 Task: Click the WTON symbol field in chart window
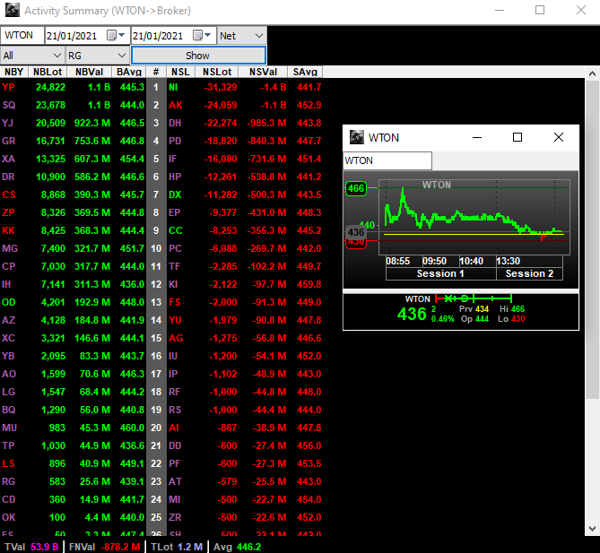[387, 160]
